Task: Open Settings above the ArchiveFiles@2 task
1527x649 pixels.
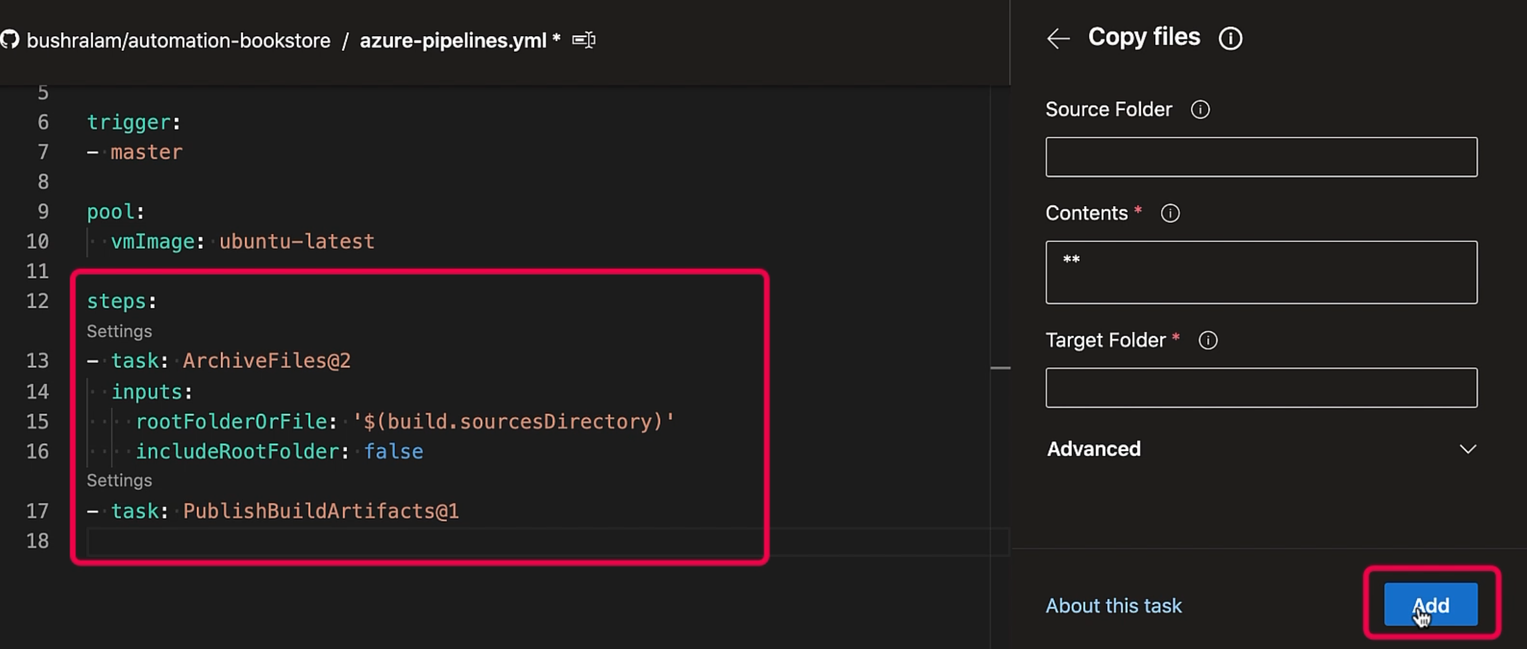Action: click(x=119, y=331)
